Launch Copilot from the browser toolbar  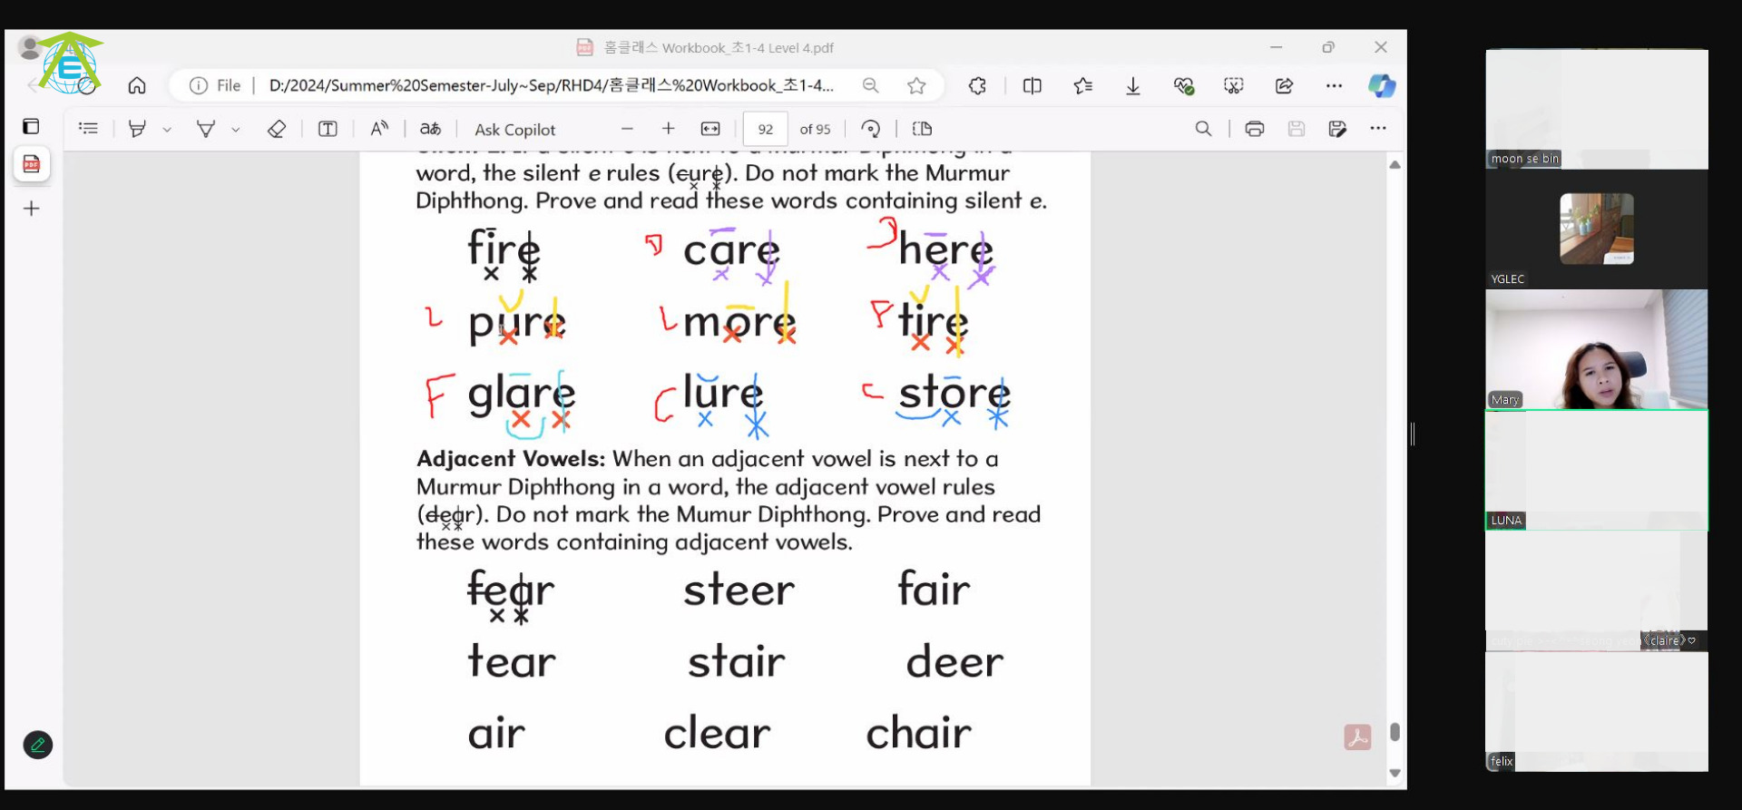click(x=1382, y=85)
